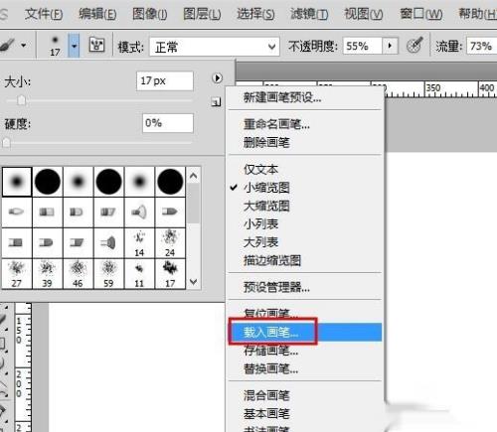
Task: Click the 硬度 0% input field
Action: pyautogui.click(x=168, y=123)
